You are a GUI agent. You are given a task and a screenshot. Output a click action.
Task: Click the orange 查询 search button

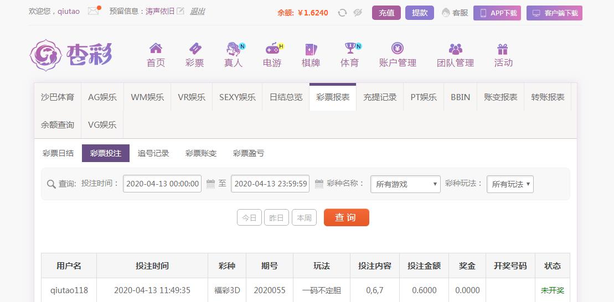coord(346,217)
